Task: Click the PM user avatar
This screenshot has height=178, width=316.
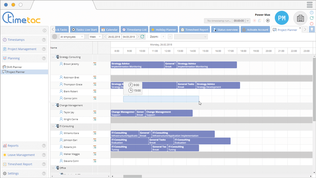Action: pos(281,18)
